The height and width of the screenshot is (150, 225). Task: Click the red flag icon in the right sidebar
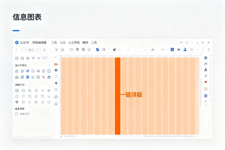(x=205, y=82)
